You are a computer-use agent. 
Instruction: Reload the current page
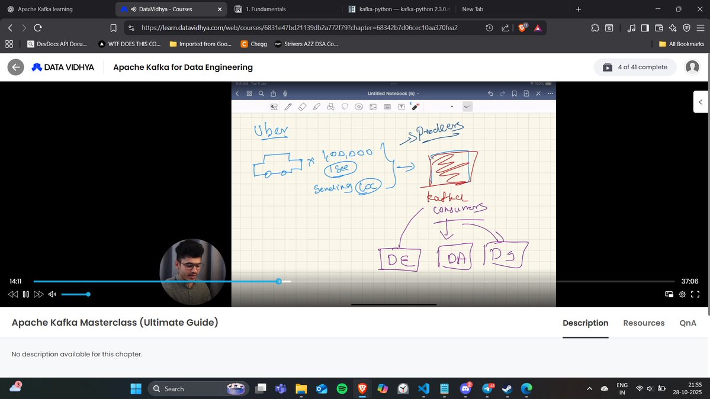coord(38,28)
